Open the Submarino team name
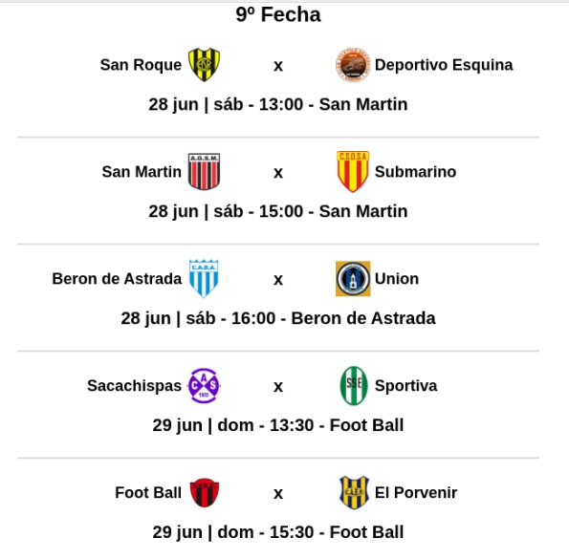 (415, 171)
